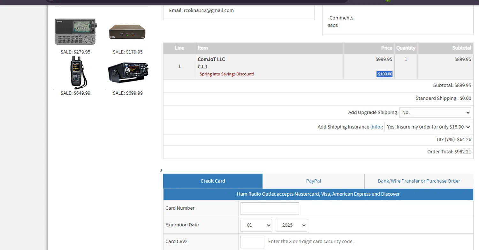Click the Add Upgrade Shipping label

pos(373,113)
